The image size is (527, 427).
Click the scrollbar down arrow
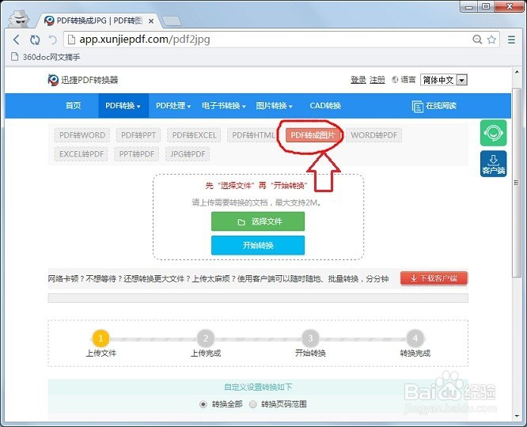click(517, 416)
